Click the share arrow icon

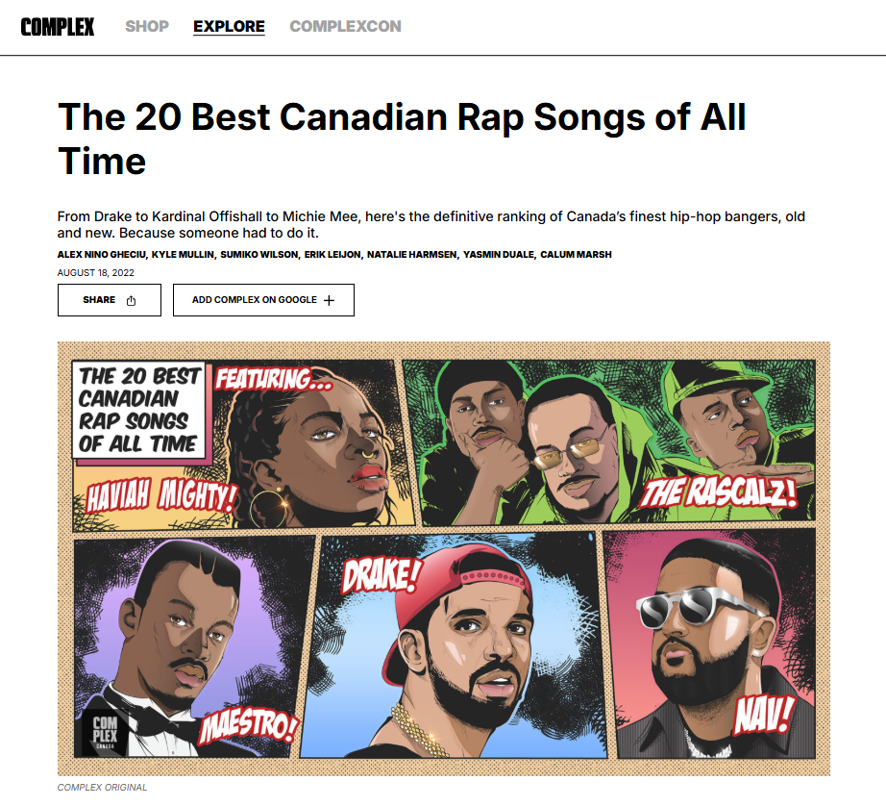point(131,300)
